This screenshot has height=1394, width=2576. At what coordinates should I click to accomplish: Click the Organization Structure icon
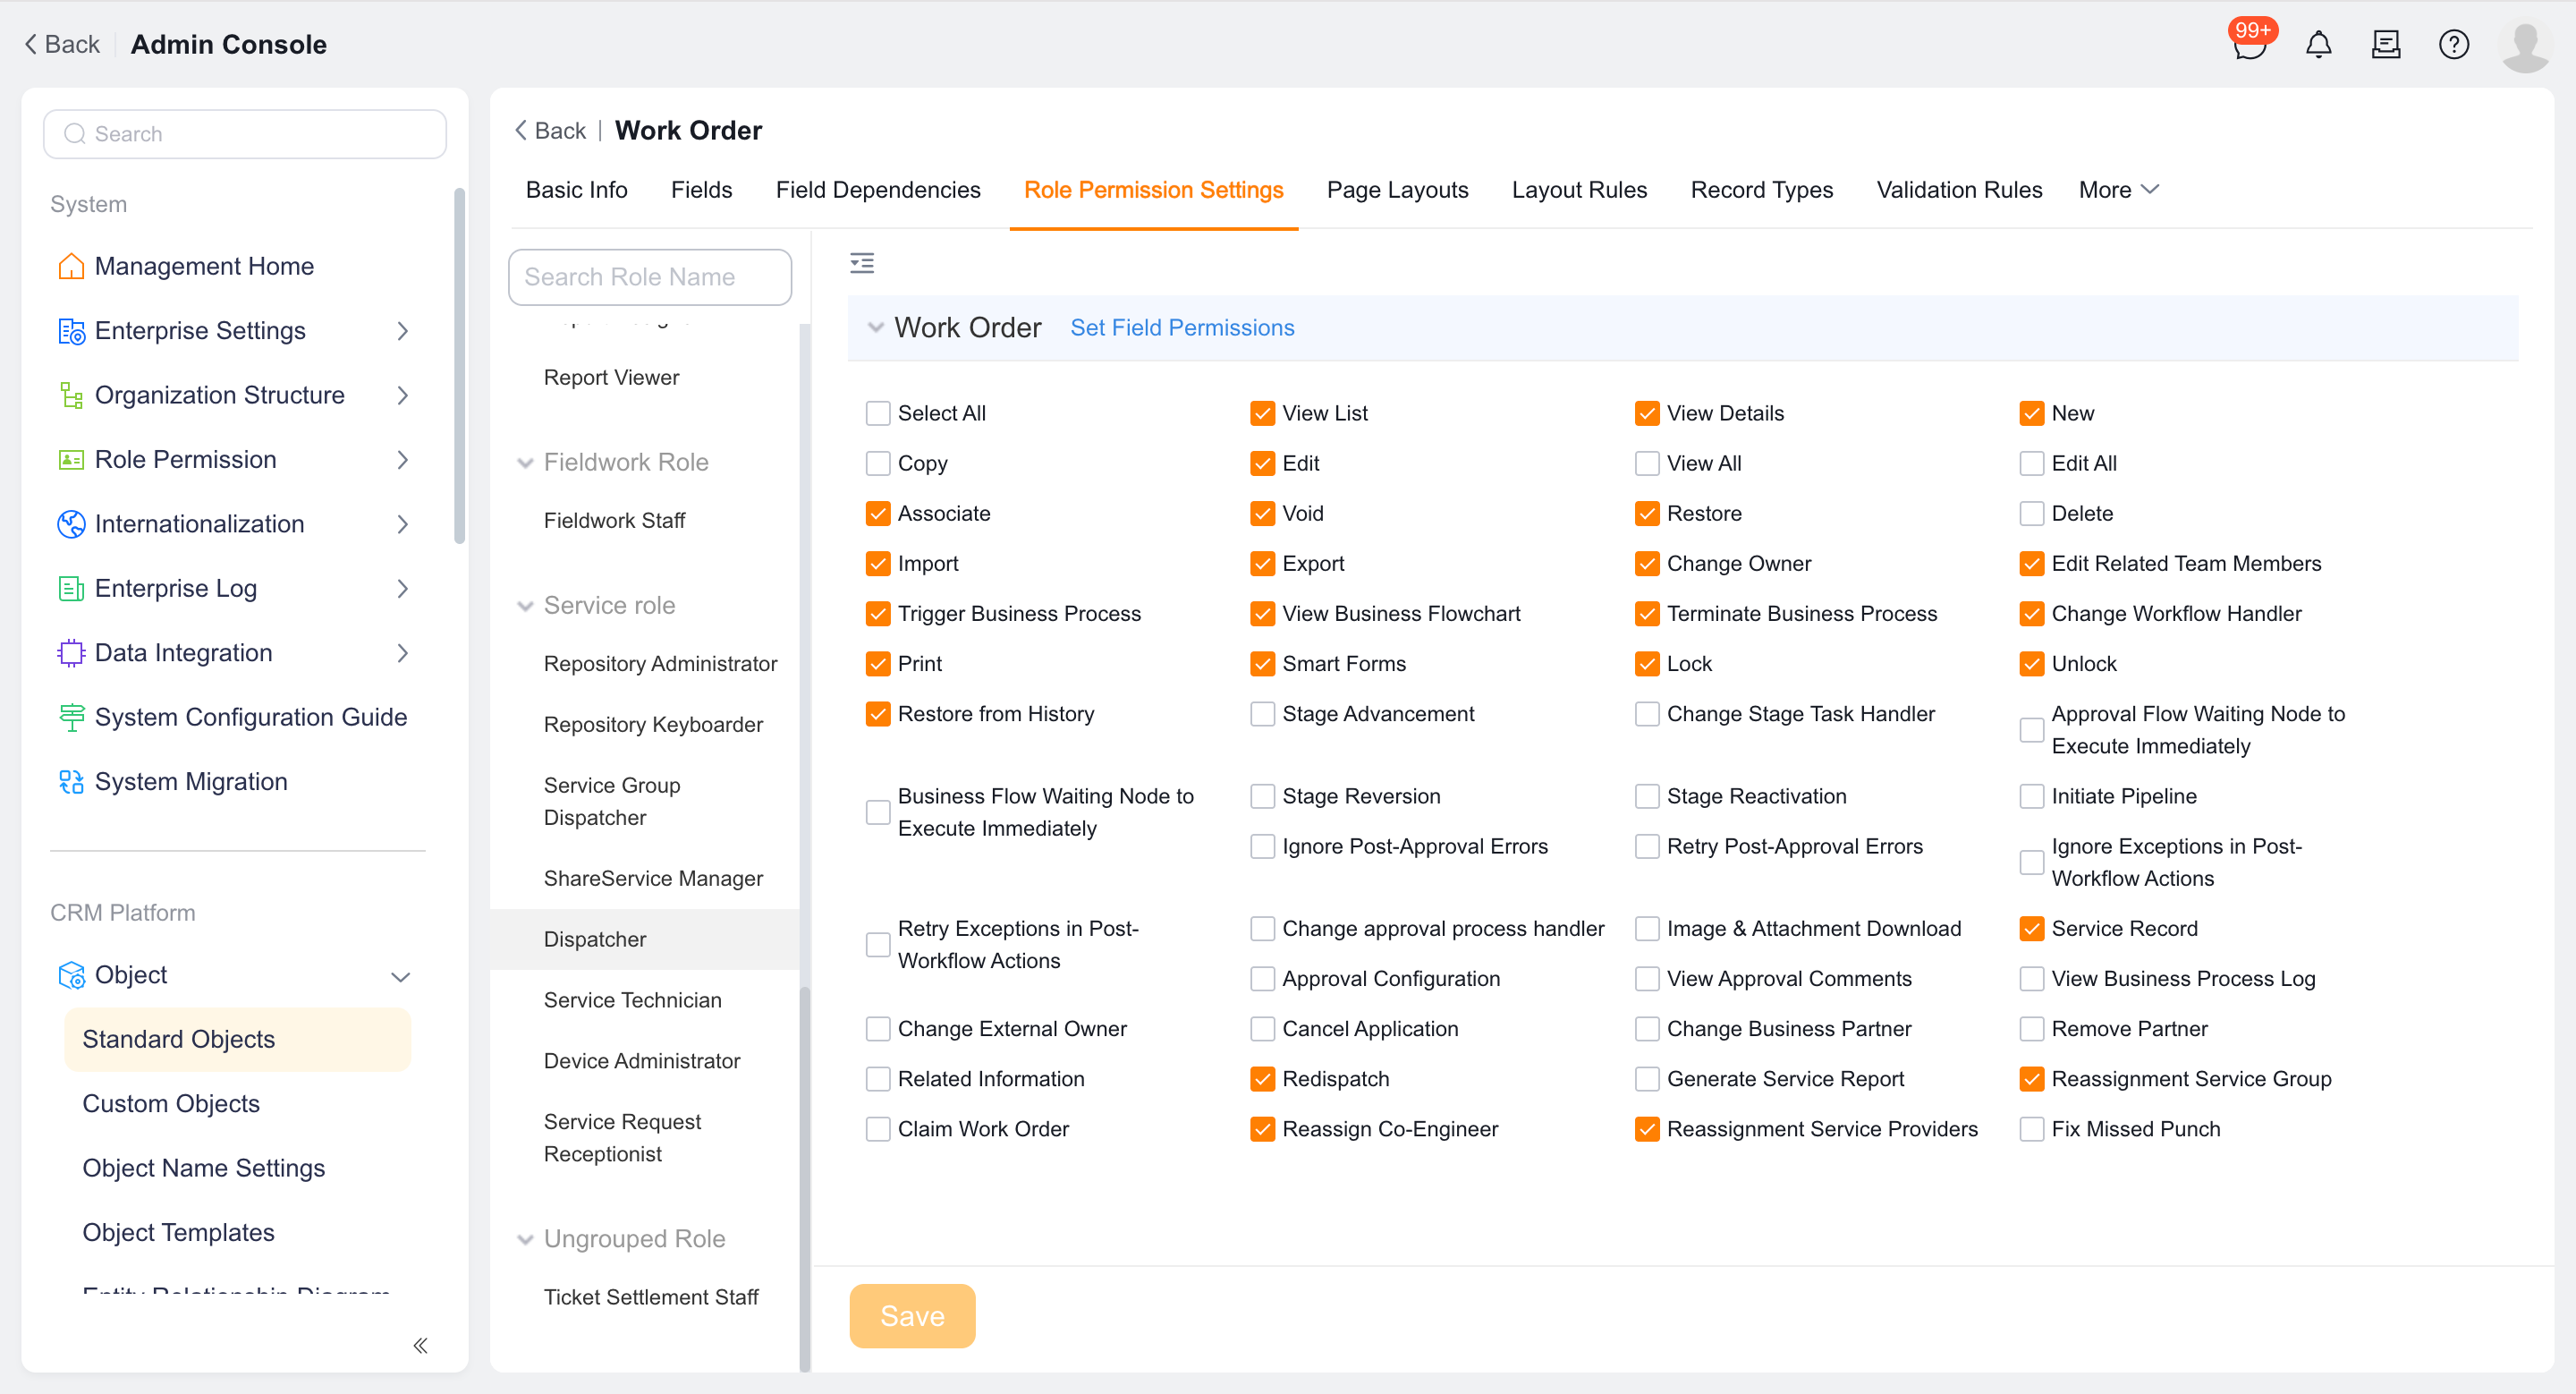(71, 395)
